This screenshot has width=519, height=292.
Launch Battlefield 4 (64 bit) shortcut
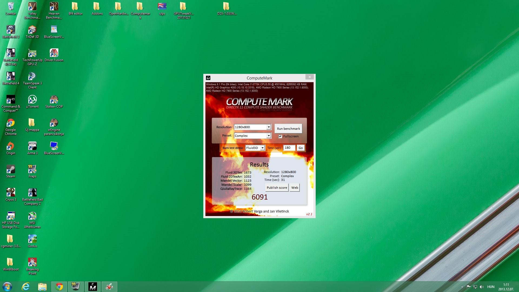(x=11, y=57)
